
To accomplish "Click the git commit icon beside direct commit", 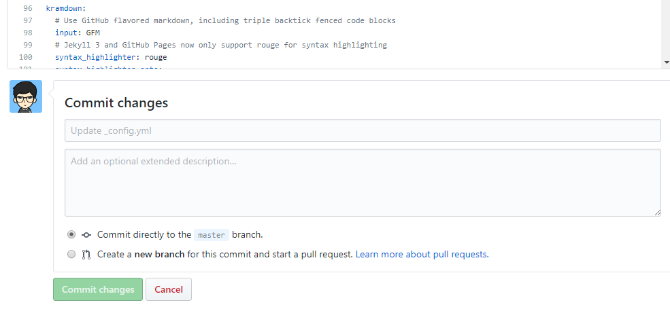I will (86, 235).
